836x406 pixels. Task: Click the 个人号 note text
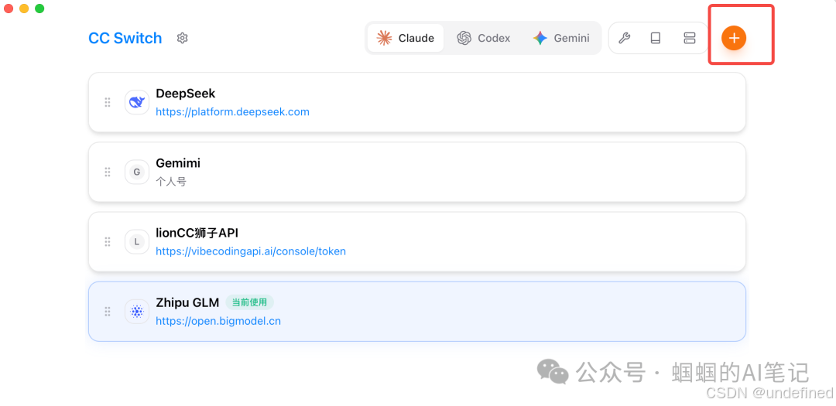[171, 182]
